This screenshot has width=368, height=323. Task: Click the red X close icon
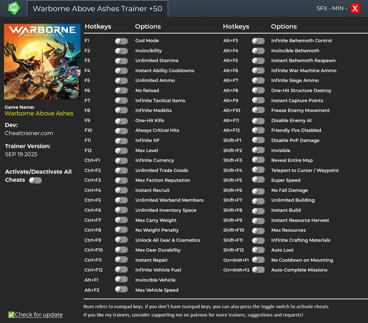355,8
